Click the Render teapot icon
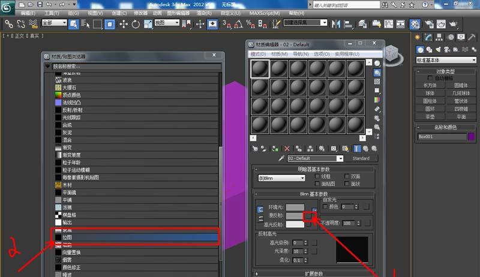The height and width of the screenshot is (277, 480). pos(453,24)
